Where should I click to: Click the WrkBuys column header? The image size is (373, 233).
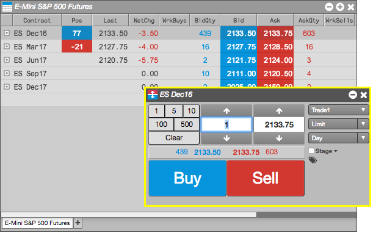(x=175, y=21)
